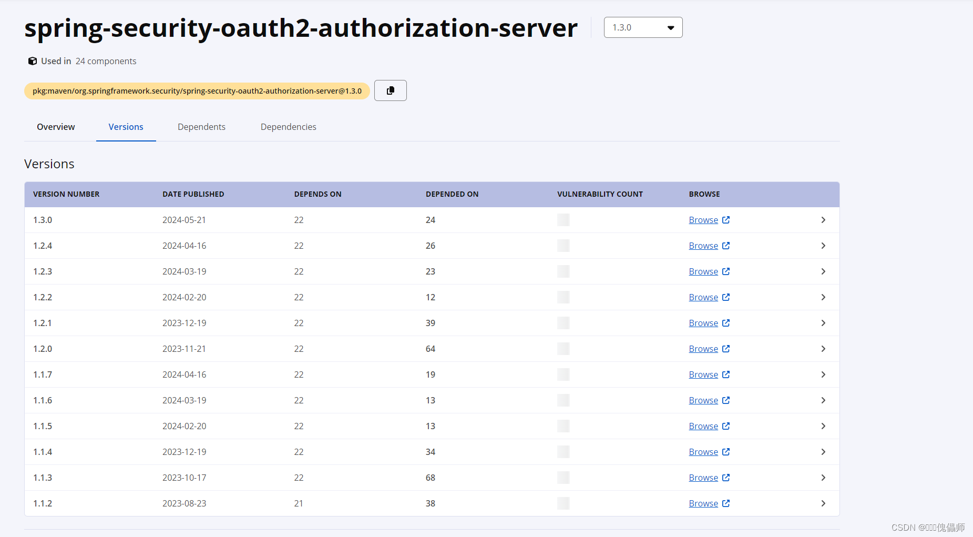The width and height of the screenshot is (973, 537).
Task: Click the Browse link for version 1.2.0
Action: point(703,349)
